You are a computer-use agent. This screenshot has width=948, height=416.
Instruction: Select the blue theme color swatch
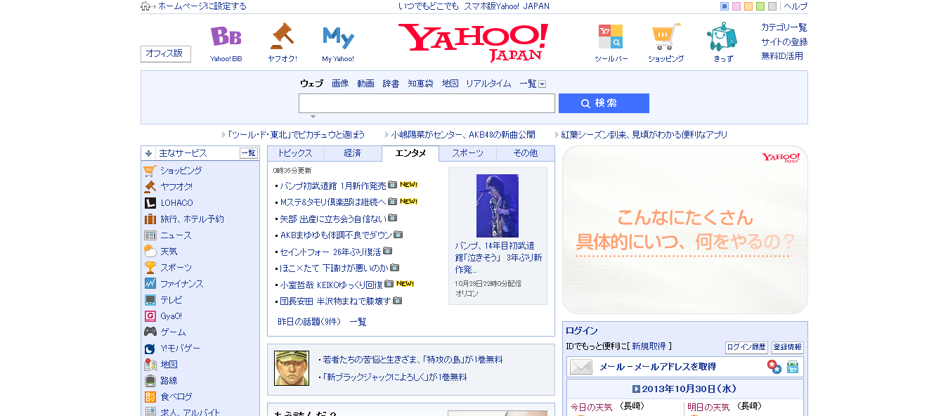725,6
